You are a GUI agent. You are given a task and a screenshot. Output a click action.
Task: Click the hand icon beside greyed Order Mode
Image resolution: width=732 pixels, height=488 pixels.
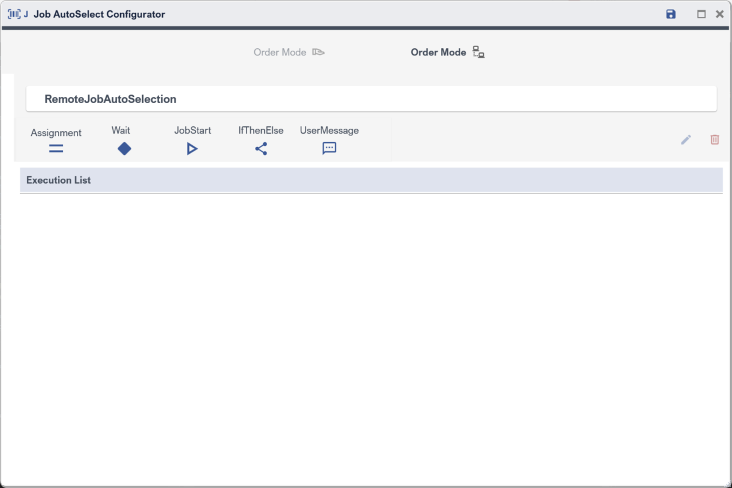(318, 52)
